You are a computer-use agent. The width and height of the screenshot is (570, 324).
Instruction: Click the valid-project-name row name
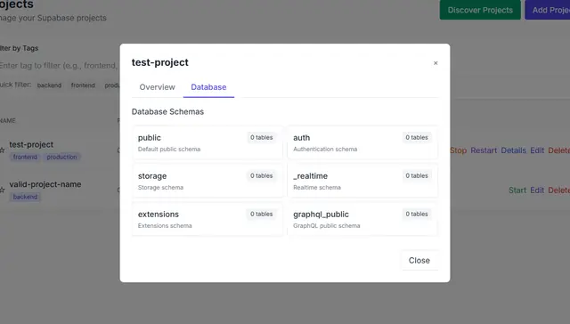45,184
